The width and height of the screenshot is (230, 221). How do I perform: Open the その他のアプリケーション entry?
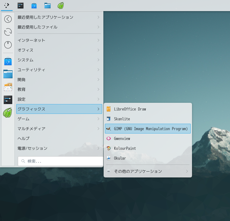148,171
